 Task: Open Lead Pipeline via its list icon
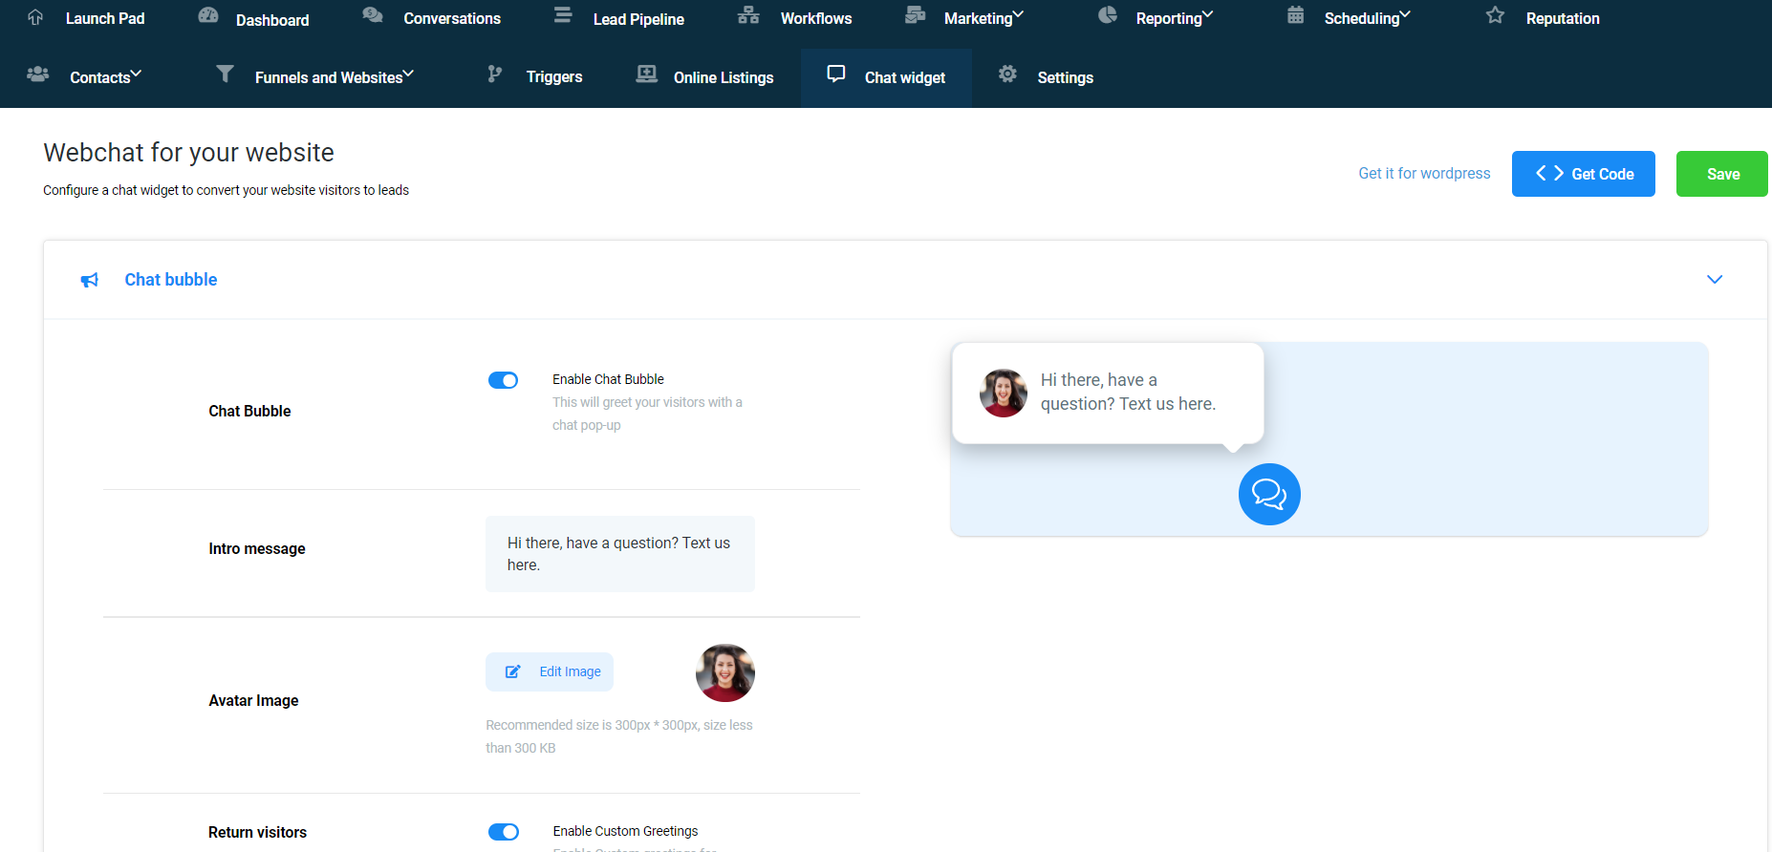coord(563,15)
